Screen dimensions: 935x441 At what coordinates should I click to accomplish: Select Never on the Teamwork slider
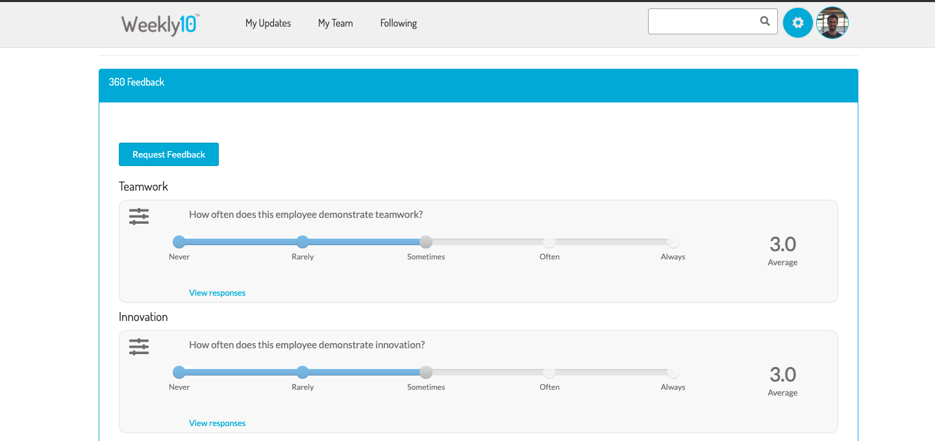point(179,242)
